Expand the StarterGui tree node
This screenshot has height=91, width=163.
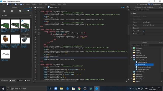(x=131, y=74)
